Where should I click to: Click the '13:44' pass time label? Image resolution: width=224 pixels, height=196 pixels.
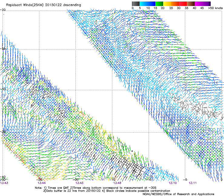pos(41,183)
